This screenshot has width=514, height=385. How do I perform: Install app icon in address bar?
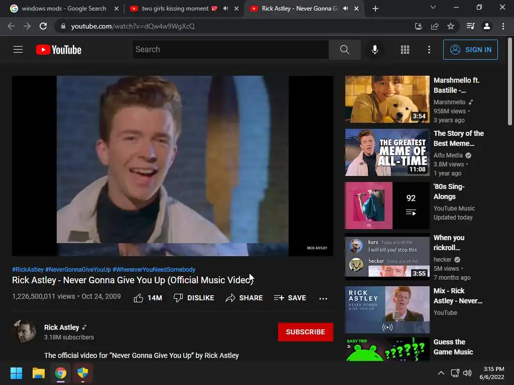(418, 26)
